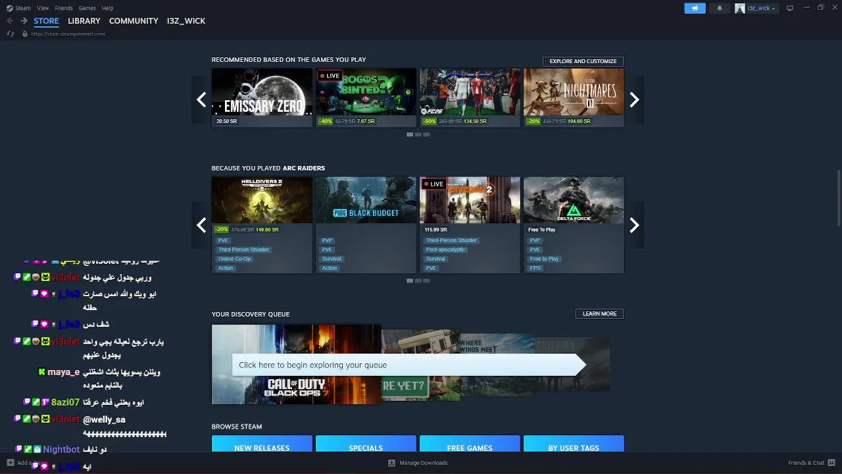Expand the i3z_wick account dropdown
This screenshot has width=842, height=474.
(760, 8)
